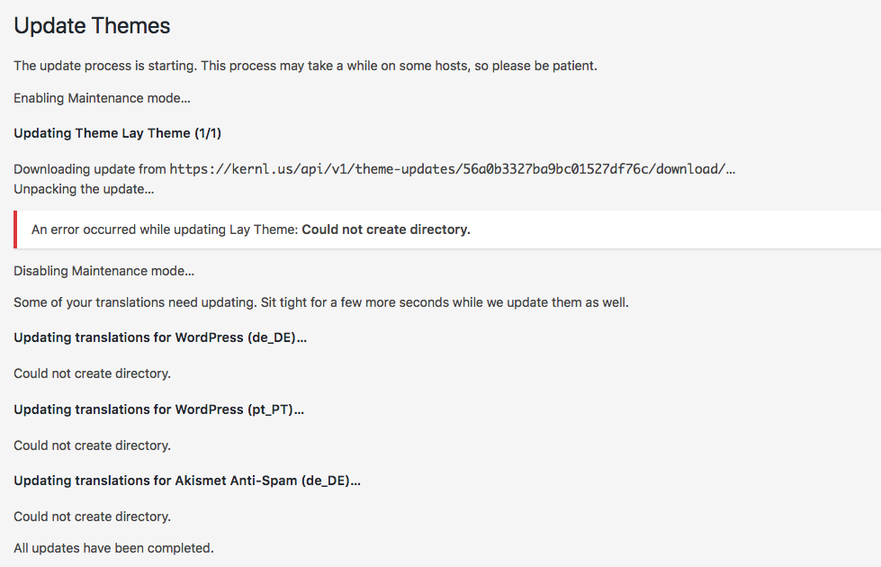Image resolution: width=881 pixels, height=567 pixels.
Task: Click the 'translations need updating' message
Action: point(320,302)
